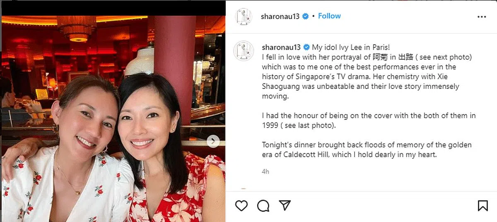Viewport: 497px width, 222px height.
Task: Open comments using the speech bubble icon
Action: pos(263,205)
